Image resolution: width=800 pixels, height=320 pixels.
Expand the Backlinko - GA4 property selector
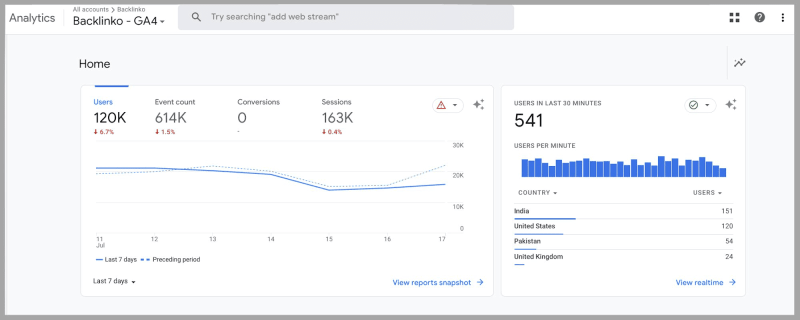click(x=119, y=21)
